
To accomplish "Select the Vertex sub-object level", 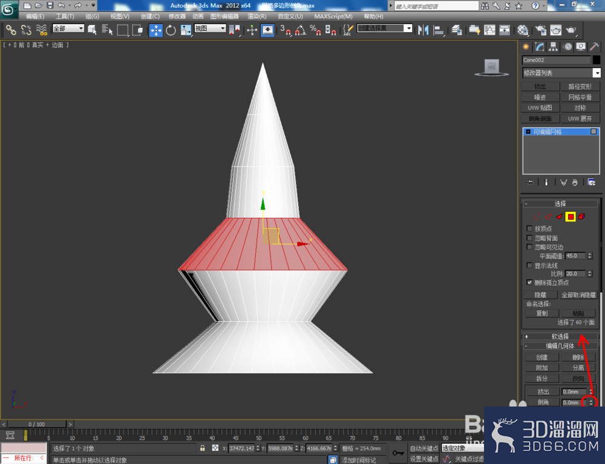I will click(536, 217).
